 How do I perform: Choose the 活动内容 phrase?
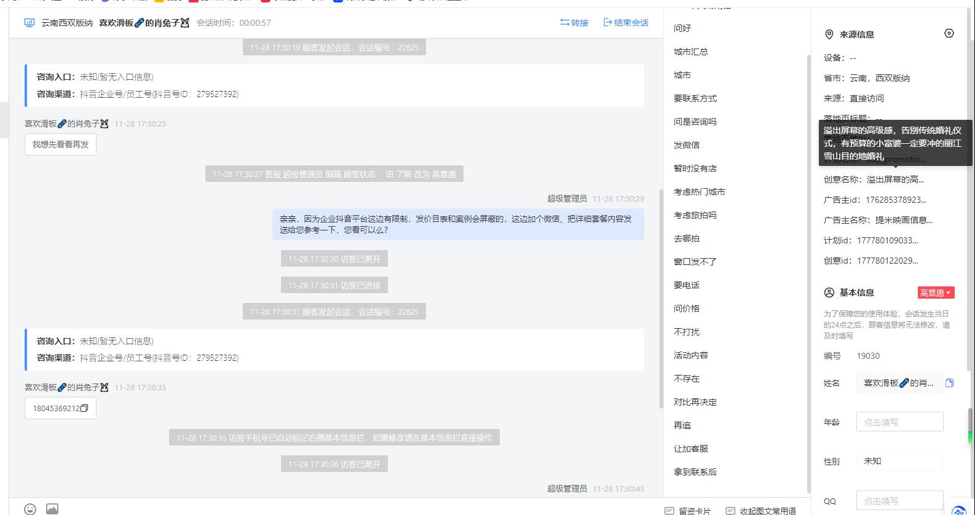(691, 355)
